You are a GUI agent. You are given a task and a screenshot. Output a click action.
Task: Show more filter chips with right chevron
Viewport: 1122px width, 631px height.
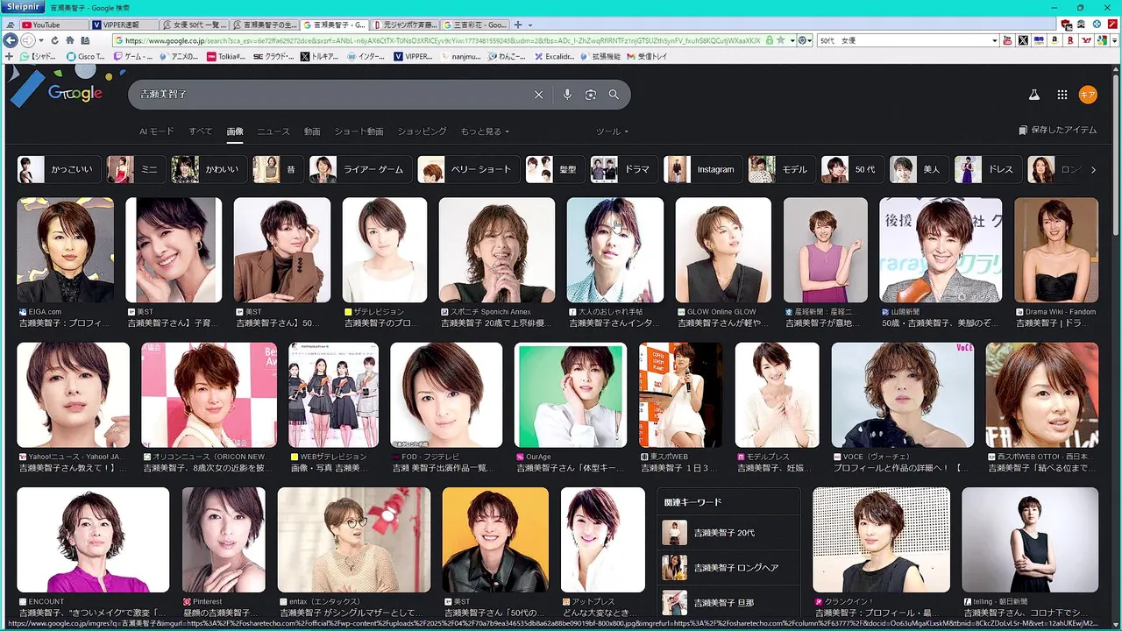click(1093, 169)
